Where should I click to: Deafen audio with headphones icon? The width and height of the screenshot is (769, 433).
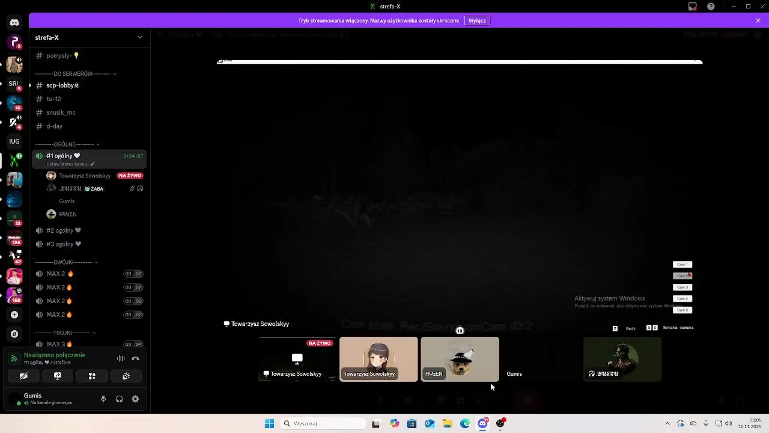pyautogui.click(x=119, y=399)
